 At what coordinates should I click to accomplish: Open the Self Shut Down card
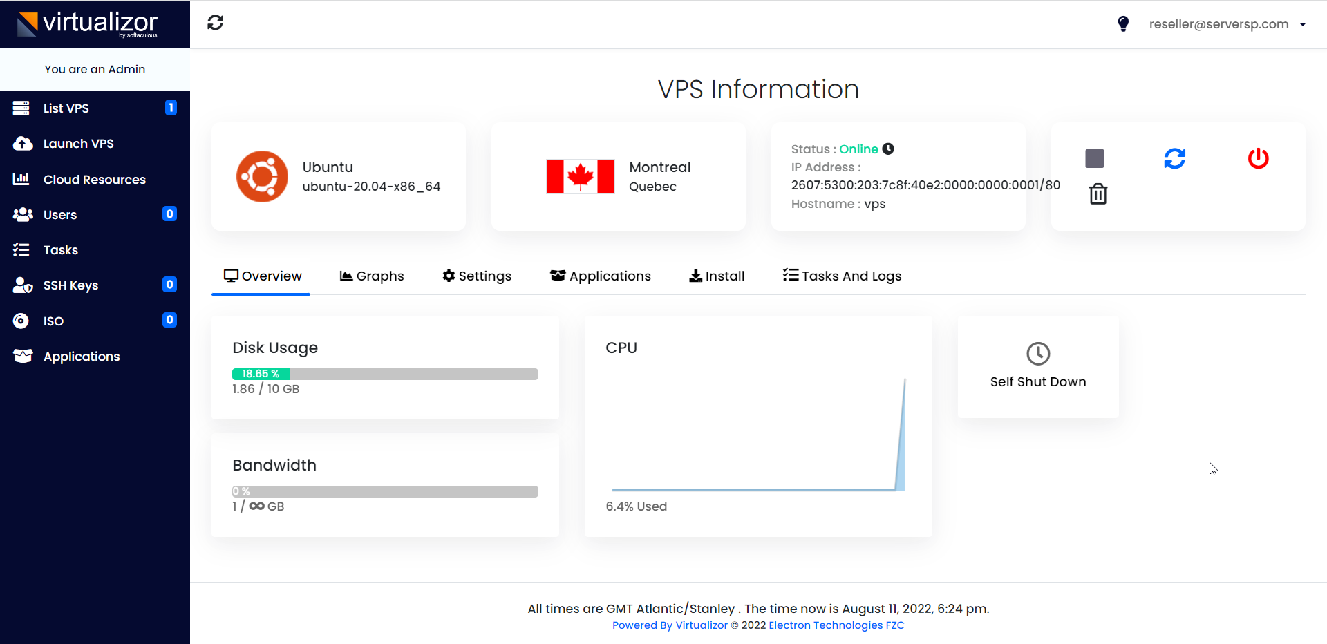(1038, 367)
